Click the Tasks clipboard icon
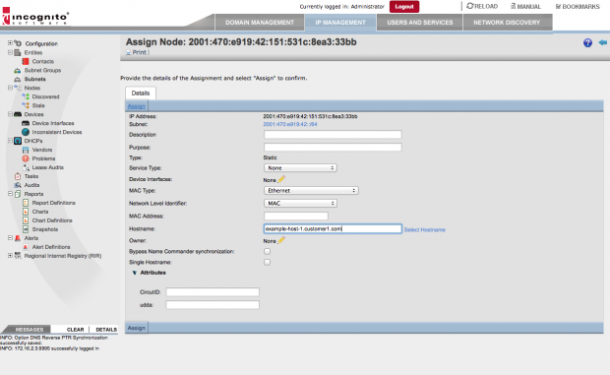 pos(18,176)
